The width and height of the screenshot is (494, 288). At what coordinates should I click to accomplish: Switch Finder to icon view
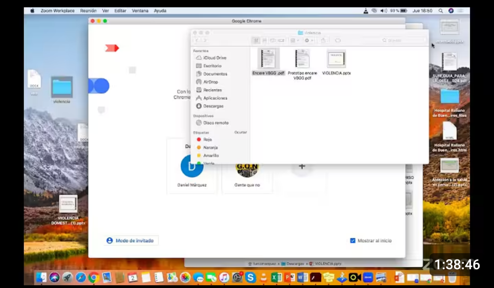[257, 40]
